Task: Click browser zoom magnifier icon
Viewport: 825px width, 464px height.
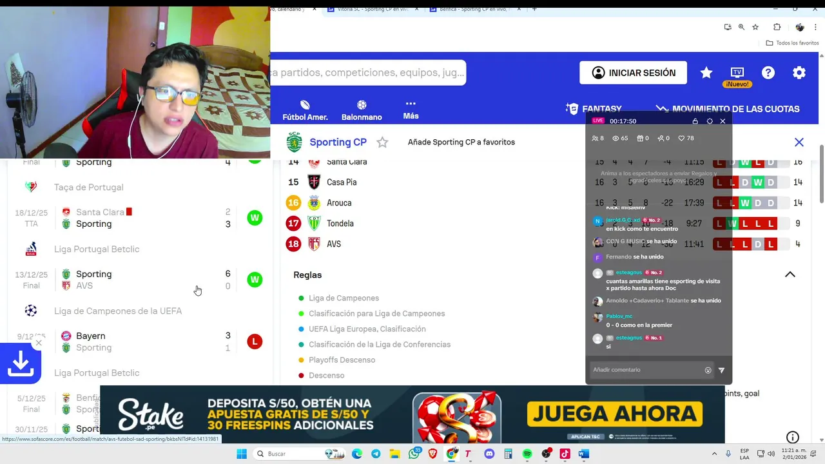Action: tap(741, 27)
